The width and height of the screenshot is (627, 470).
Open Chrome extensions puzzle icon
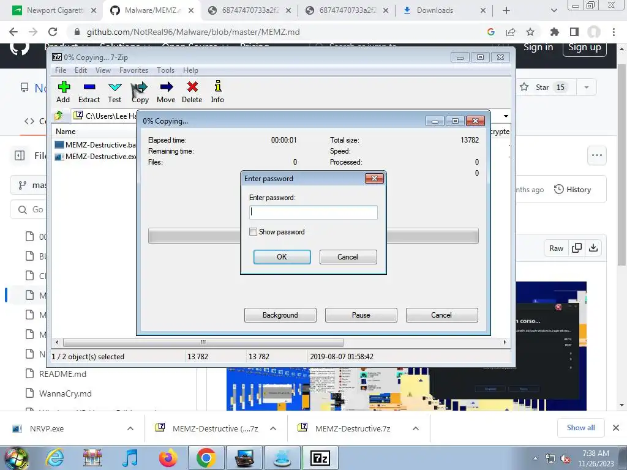555,32
